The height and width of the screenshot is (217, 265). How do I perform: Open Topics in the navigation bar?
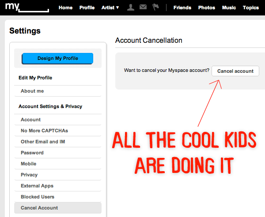(251, 7)
